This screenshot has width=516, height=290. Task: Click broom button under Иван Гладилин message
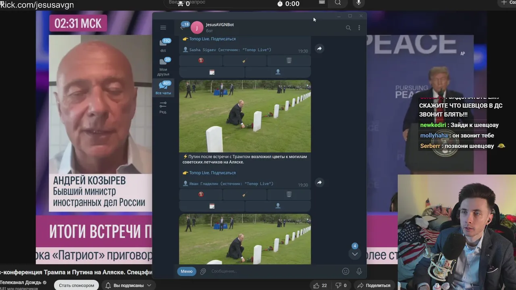pyautogui.click(x=244, y=194)
